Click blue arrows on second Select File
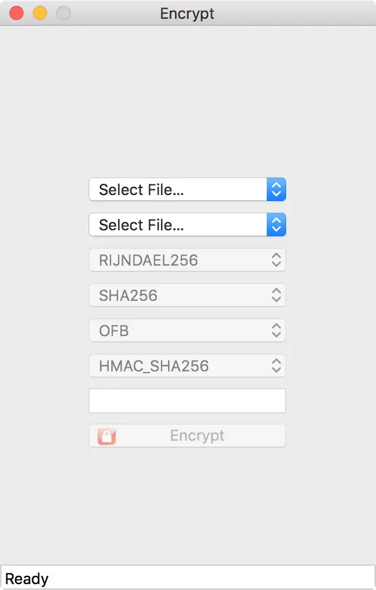The height and width of the screenshot is (590, 376). click(276, 225)
